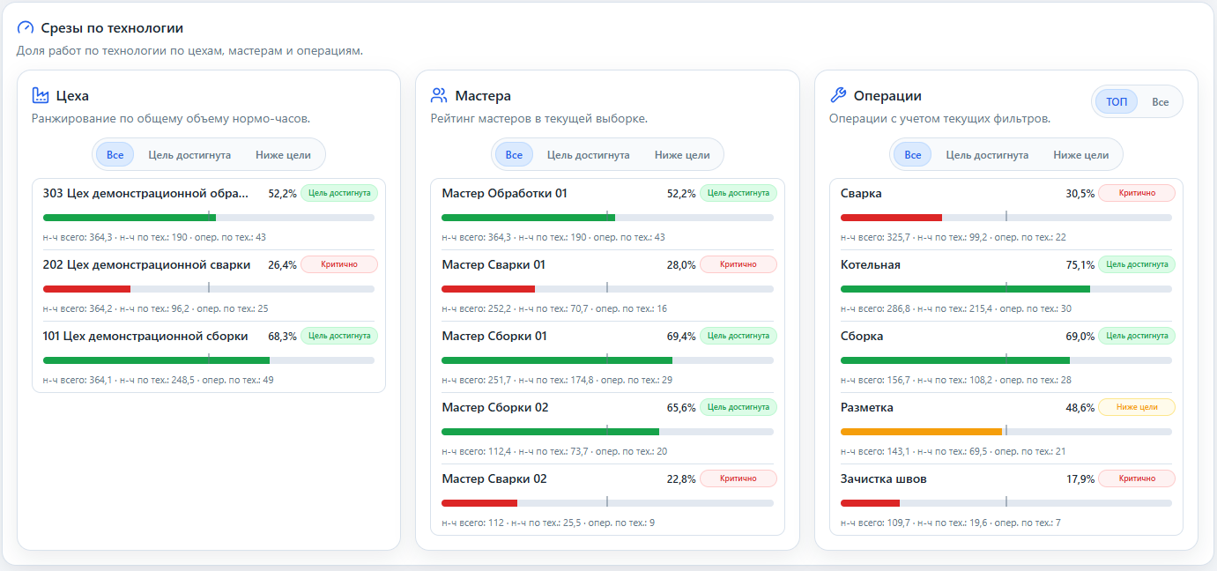Click the gauge icon beside Срезы по технологии
This screenshot has height=571, width=1217.
click(26, 28)
